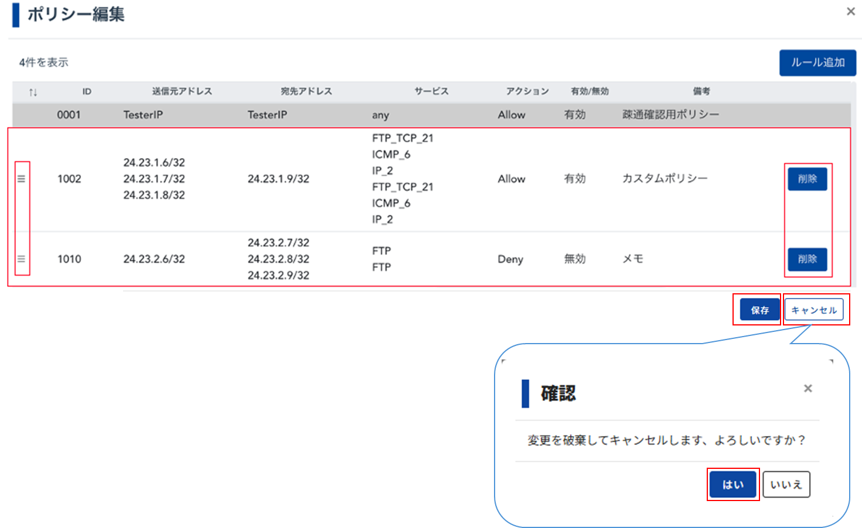Close the 確認 dialog with X icon
Image resolution: width=862 pixels, height=528 pixels.
click(808, 388)
